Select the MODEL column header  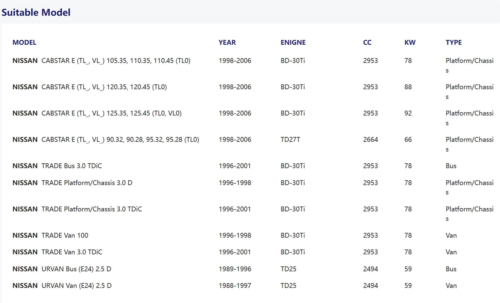(24, 42)
